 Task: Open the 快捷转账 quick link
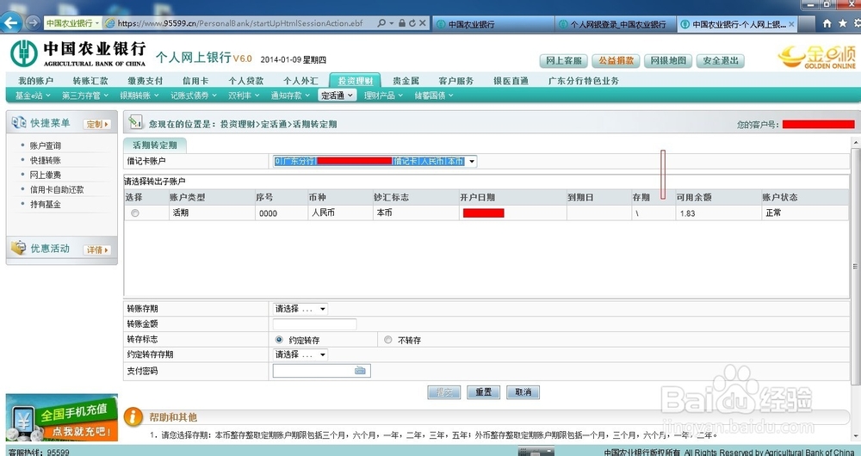click(x=46, y=161)
